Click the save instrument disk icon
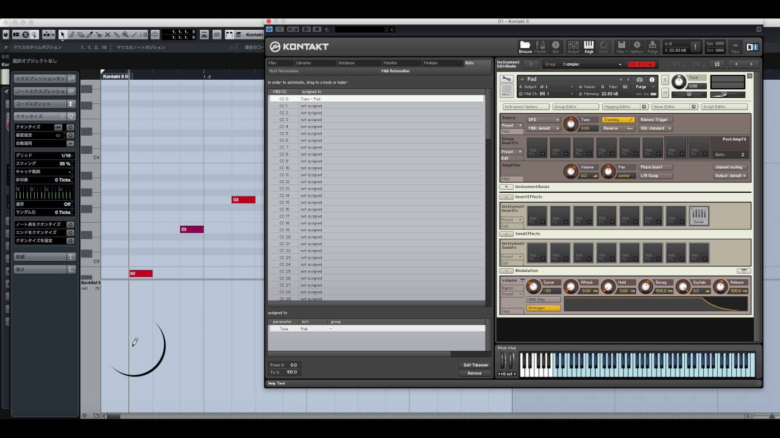This screenshot has width=780, height=438. (x=717, y=64)
